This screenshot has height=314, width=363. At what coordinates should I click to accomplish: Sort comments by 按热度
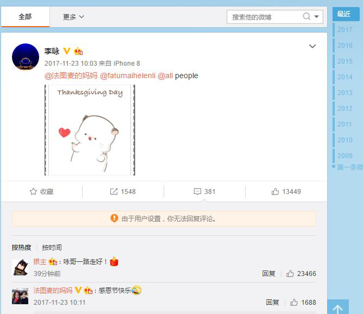click(x=21, y=247)
